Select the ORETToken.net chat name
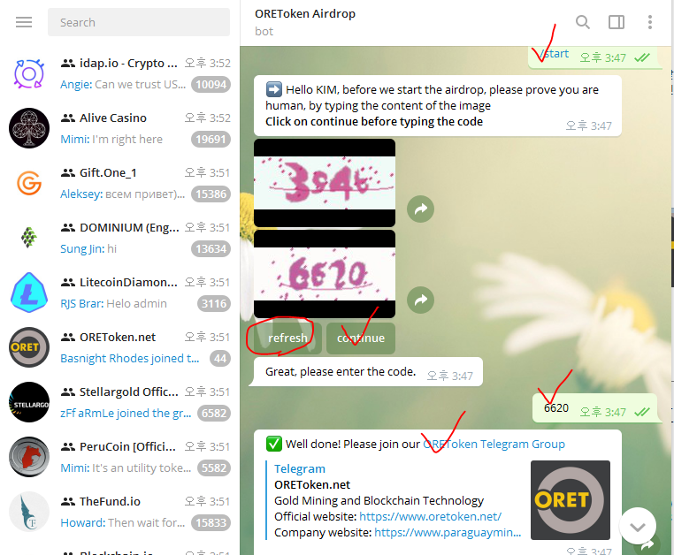 pyautogui.click(x=118, y=338)
